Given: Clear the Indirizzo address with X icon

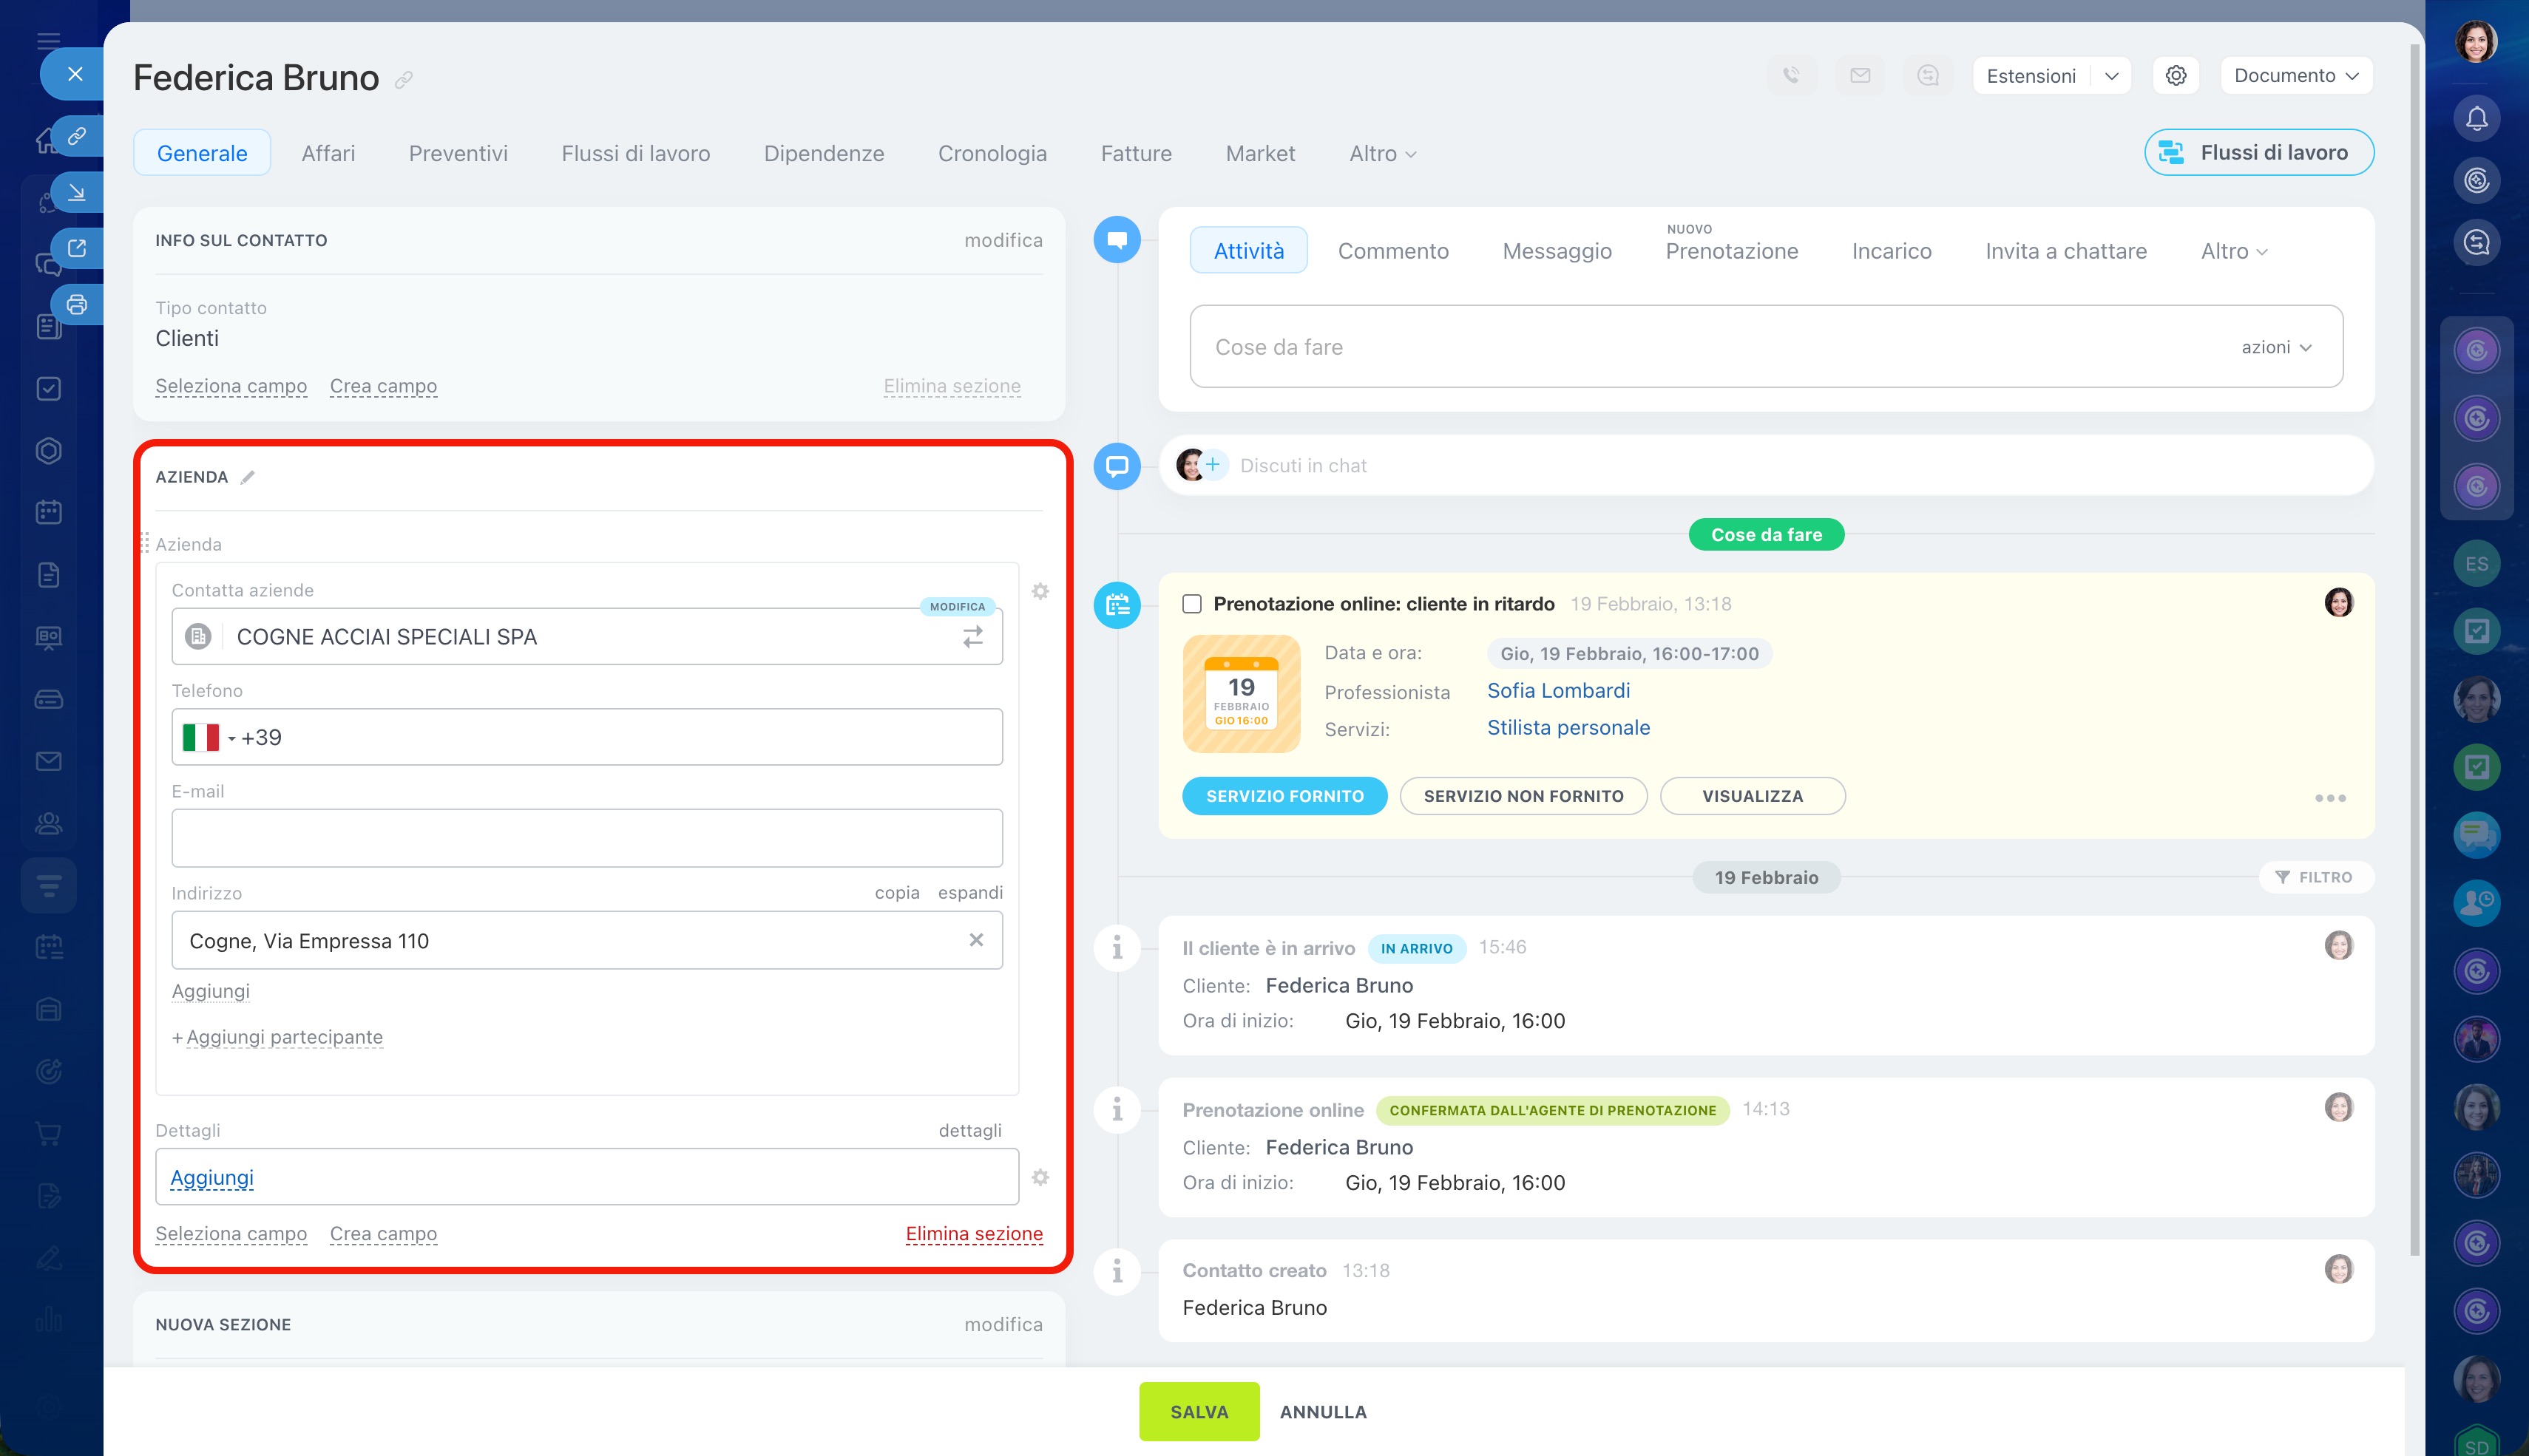Looking at the screenshot, I should point(975,940).
